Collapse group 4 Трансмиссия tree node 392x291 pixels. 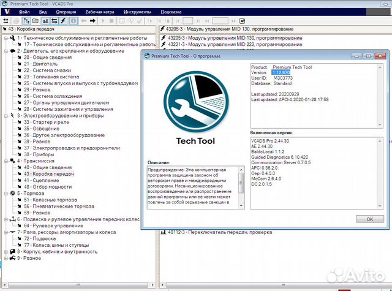(6, 161)
